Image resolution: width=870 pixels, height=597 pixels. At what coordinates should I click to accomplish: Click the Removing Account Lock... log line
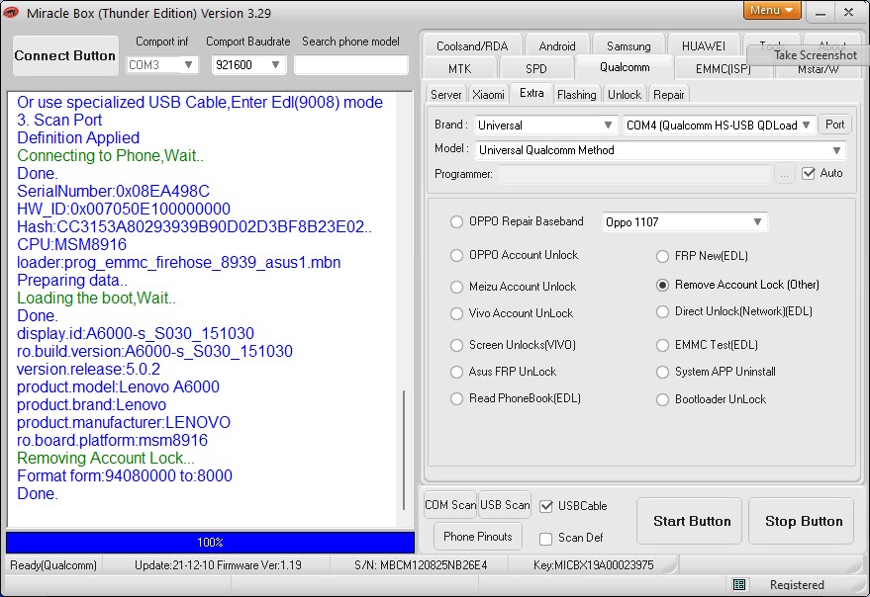coord(106,458)
